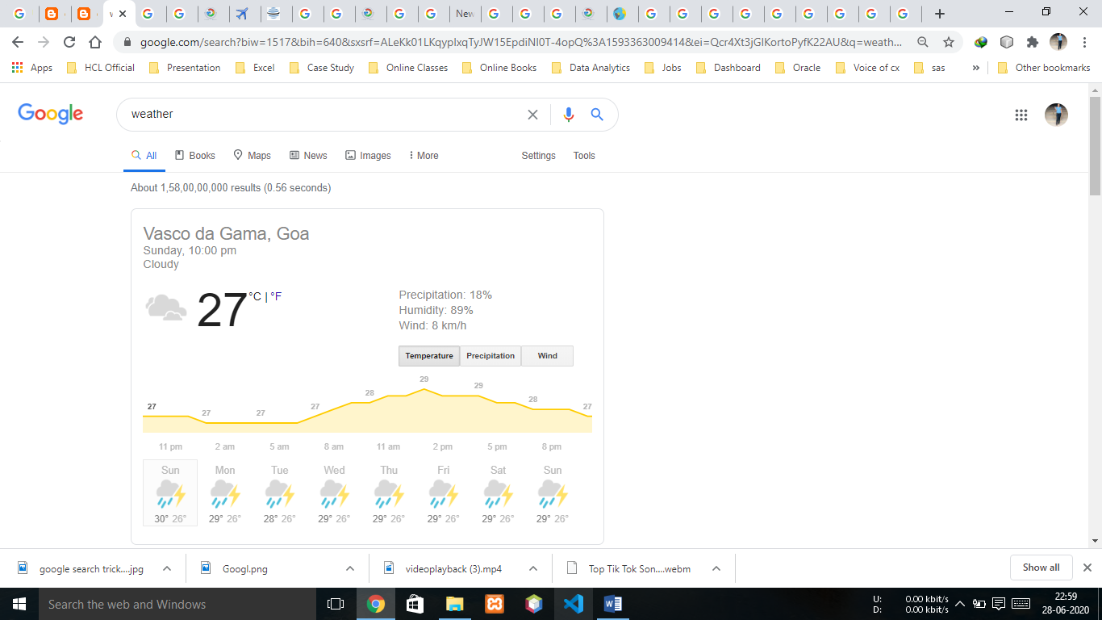The height and width of the screenshot is (620, 1102).
Task: Open the Google apps grid
Action: [1021, 115]
